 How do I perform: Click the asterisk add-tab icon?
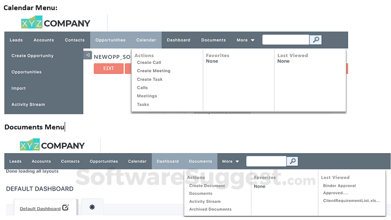92,207
